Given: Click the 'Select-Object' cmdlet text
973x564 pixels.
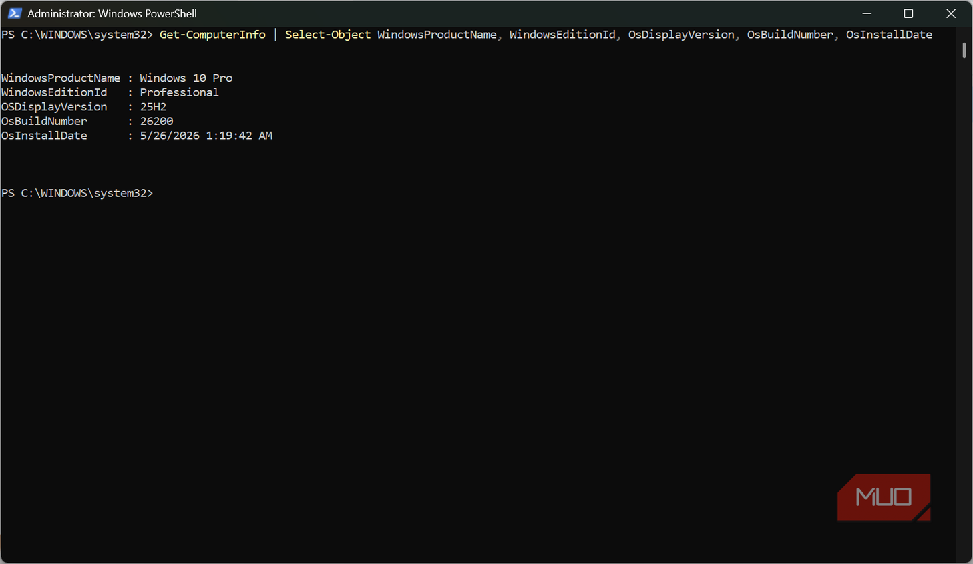Looking at the screenshot, I should 328,35.
